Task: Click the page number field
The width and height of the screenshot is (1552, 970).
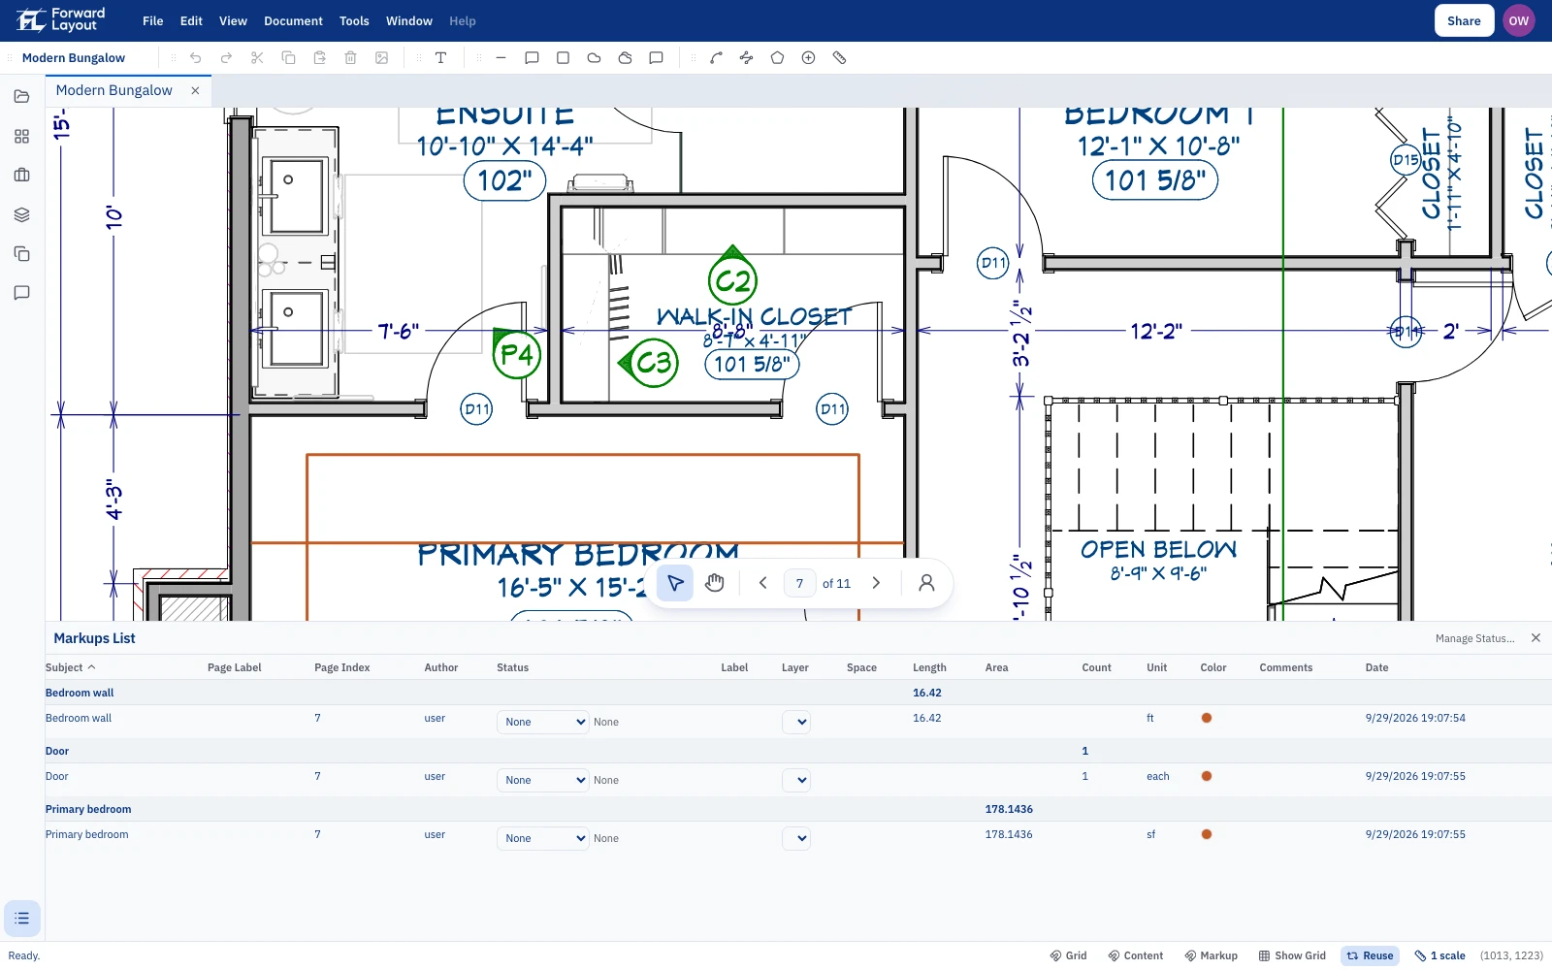Action: point(799,583)
